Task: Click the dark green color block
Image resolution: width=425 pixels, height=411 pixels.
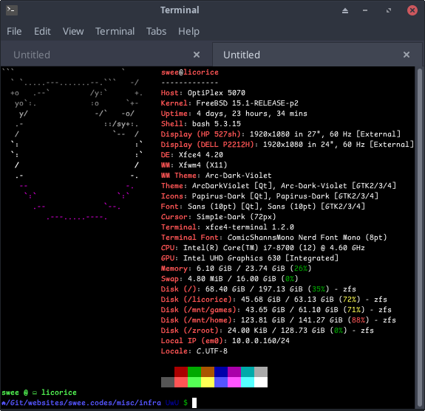Action: tap(194, 372)
